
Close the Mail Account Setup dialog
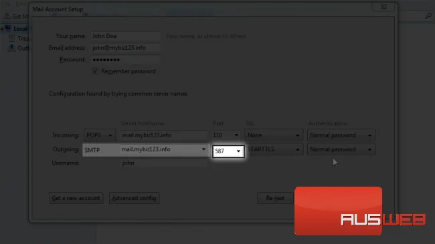(x=383, y=7)
